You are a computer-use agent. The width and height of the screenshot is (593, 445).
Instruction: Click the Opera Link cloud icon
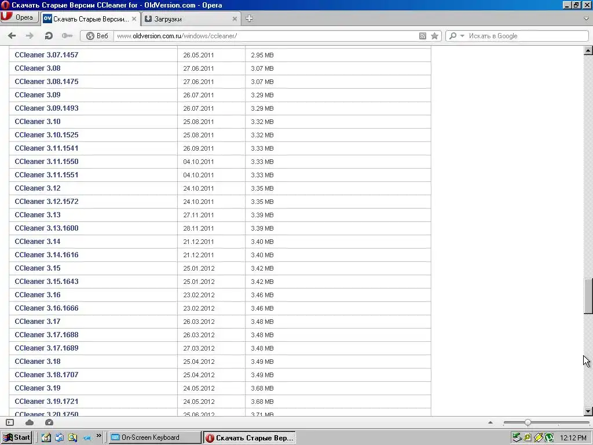coord(30,422)
